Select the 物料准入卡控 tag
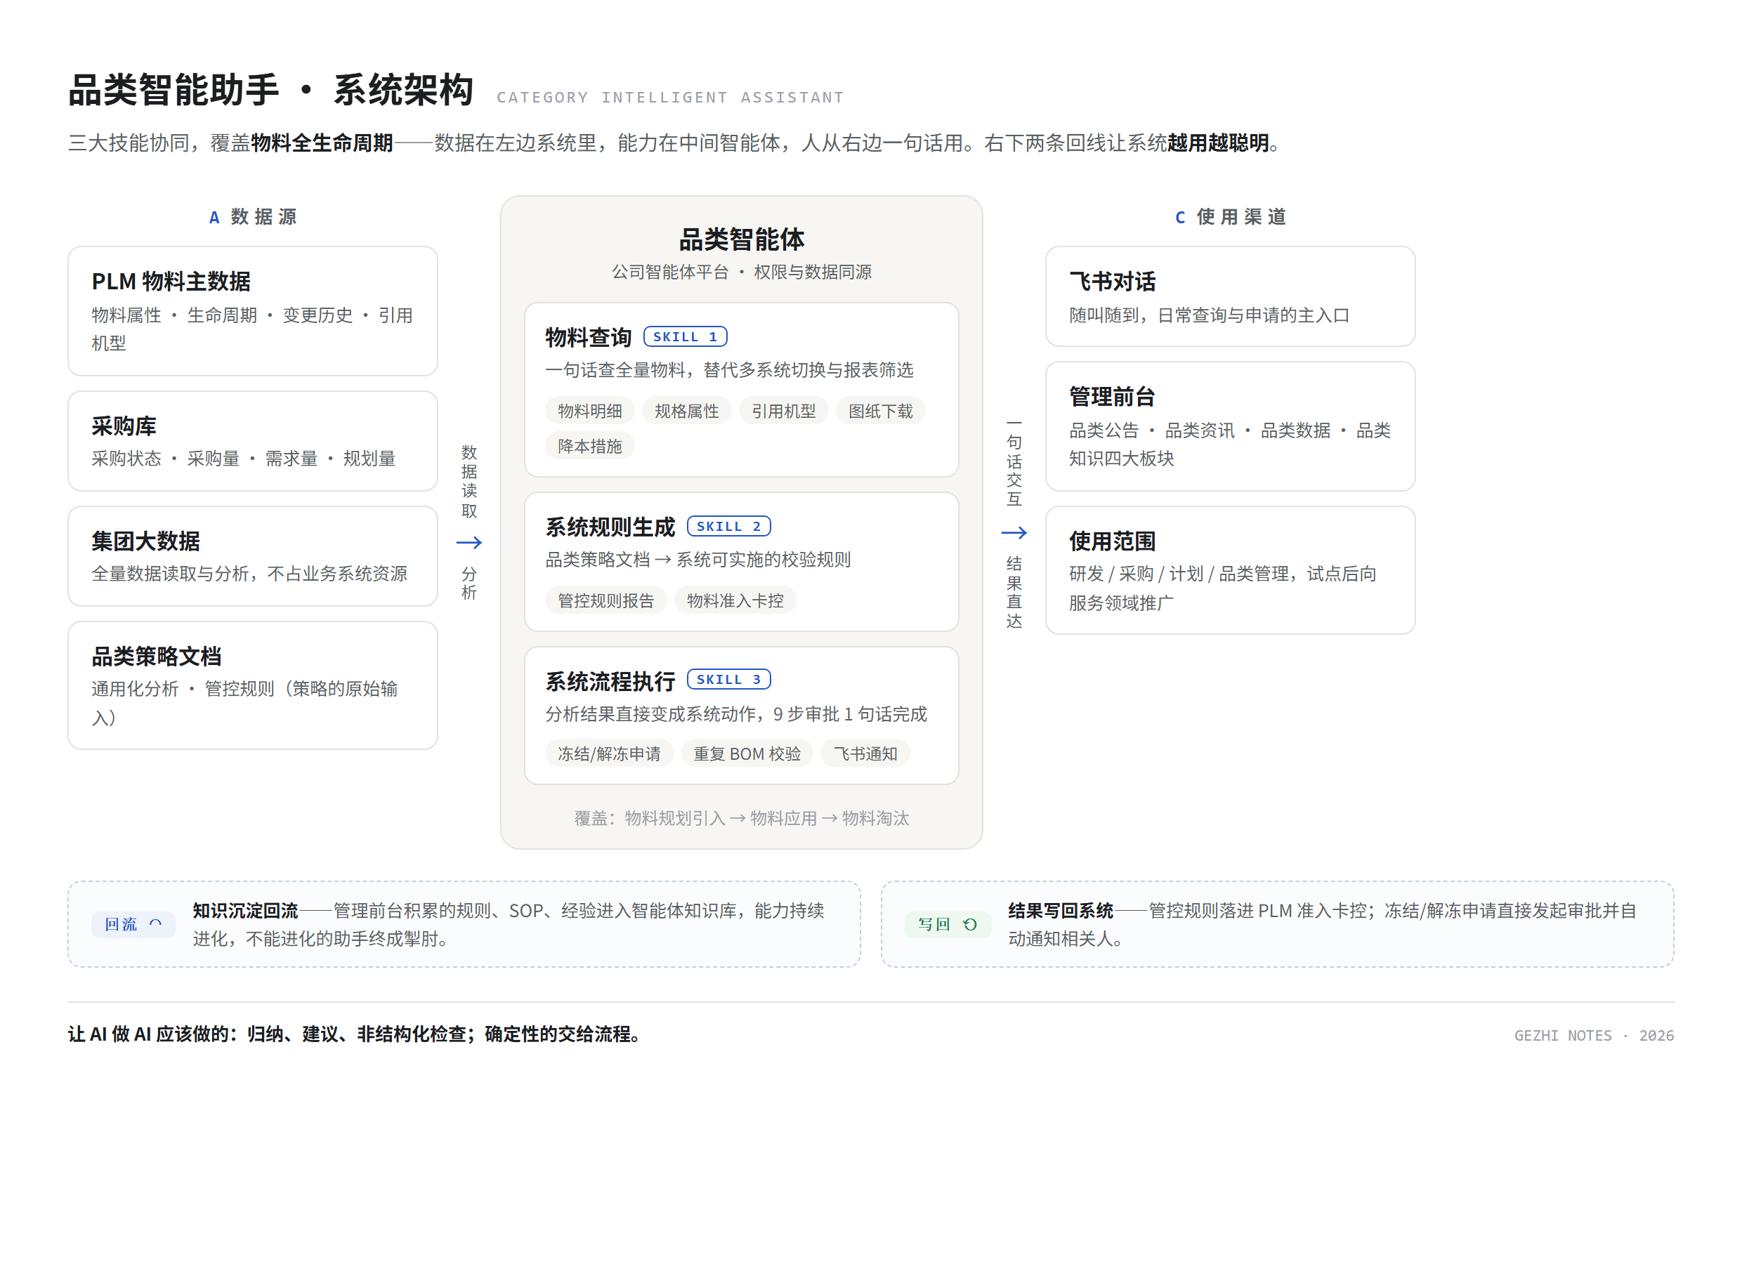 pos(735,600)
